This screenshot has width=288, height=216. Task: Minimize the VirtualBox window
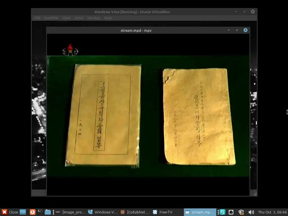[x=236, y=12]
